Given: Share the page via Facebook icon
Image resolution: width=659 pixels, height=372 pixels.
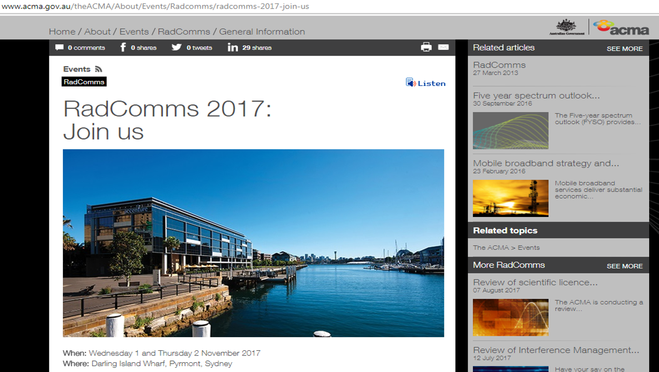Looking at the screenshot, I should [x=123, y=47].
